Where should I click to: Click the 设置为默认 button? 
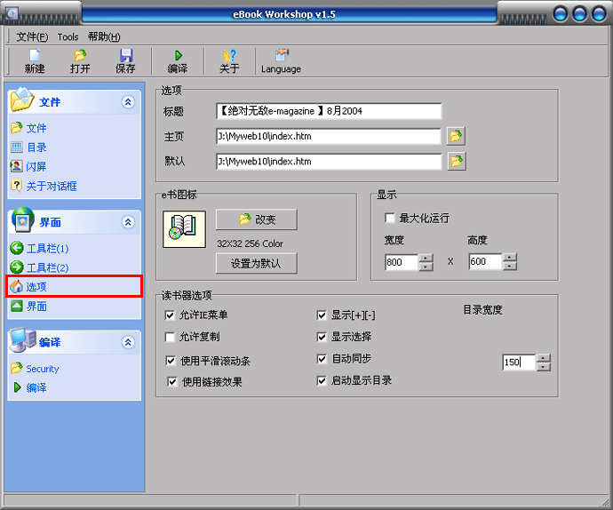[x=256, y=263]
